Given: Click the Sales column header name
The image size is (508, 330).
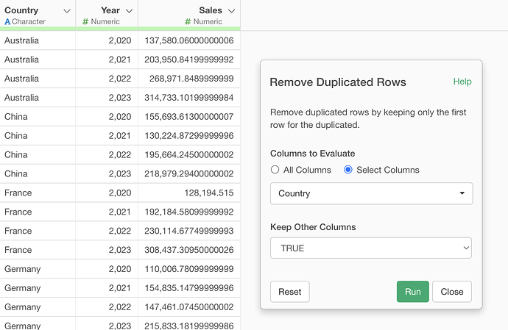Looking at the screenshot, I should (211, 11).
